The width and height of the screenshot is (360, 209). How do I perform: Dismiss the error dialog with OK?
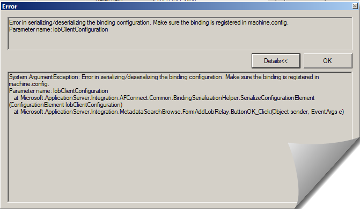click(328, 61)
